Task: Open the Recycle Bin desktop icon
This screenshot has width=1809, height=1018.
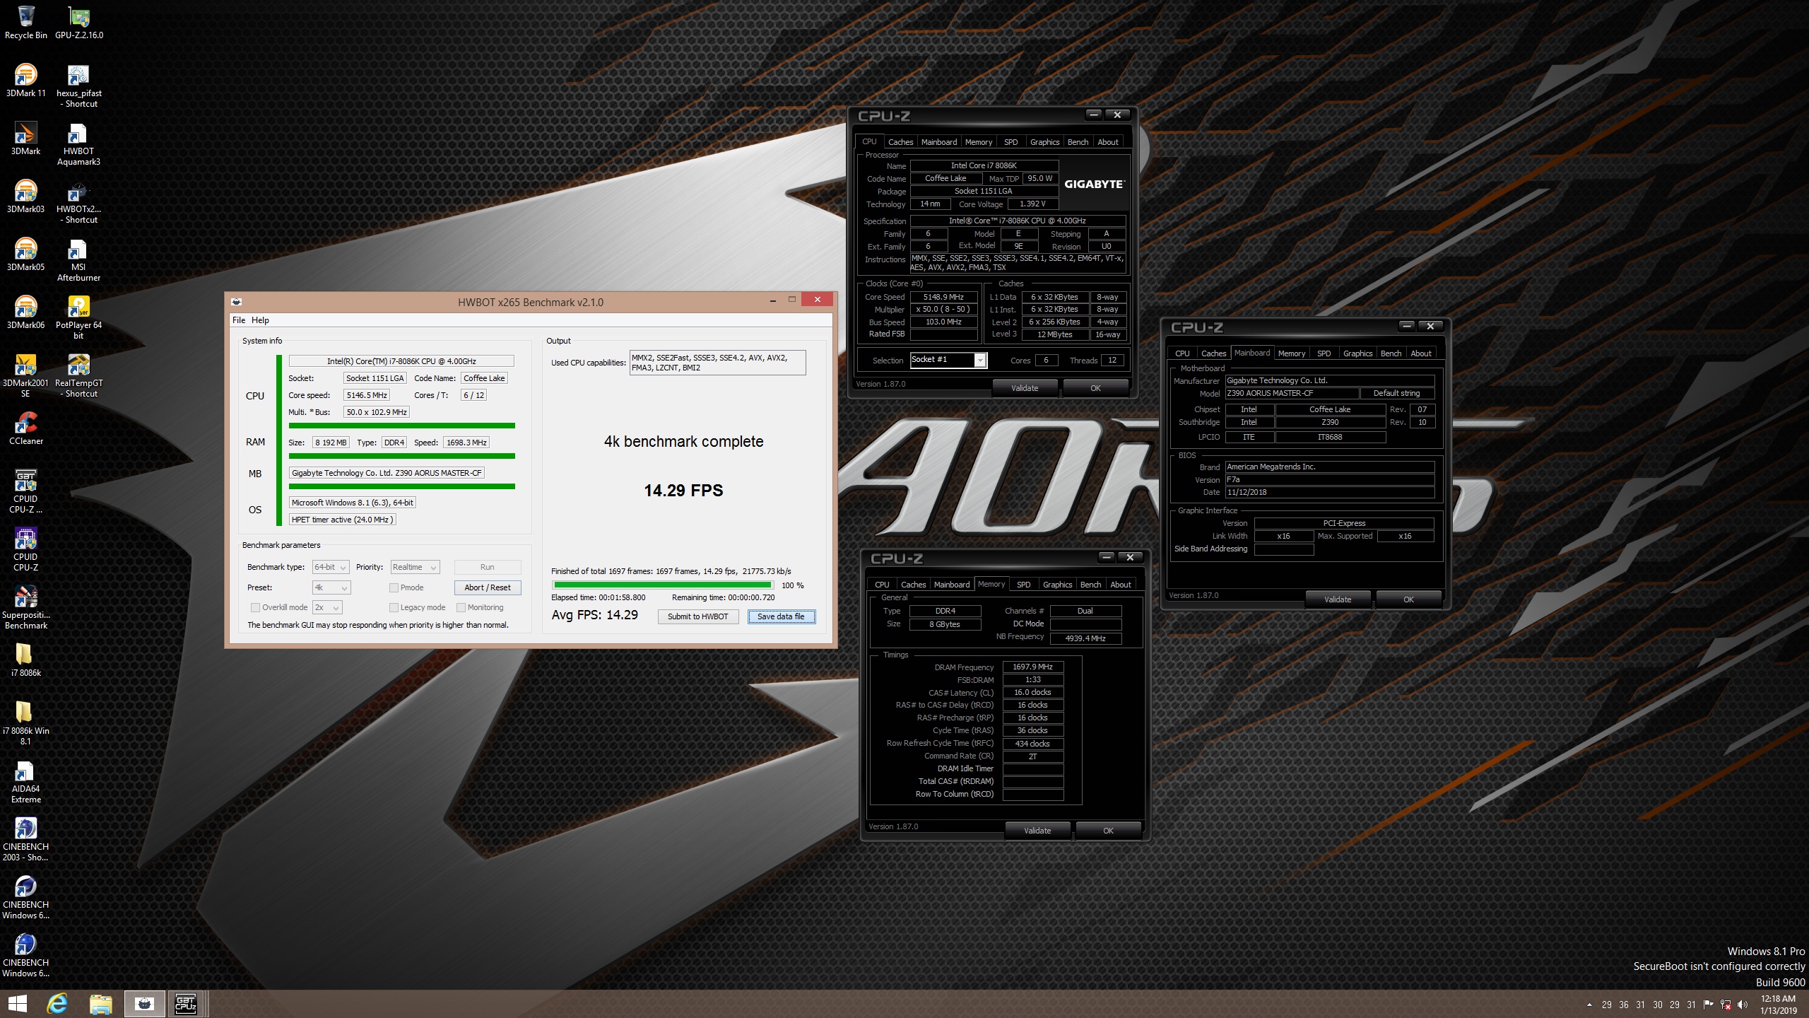Action: click(26, 22)
